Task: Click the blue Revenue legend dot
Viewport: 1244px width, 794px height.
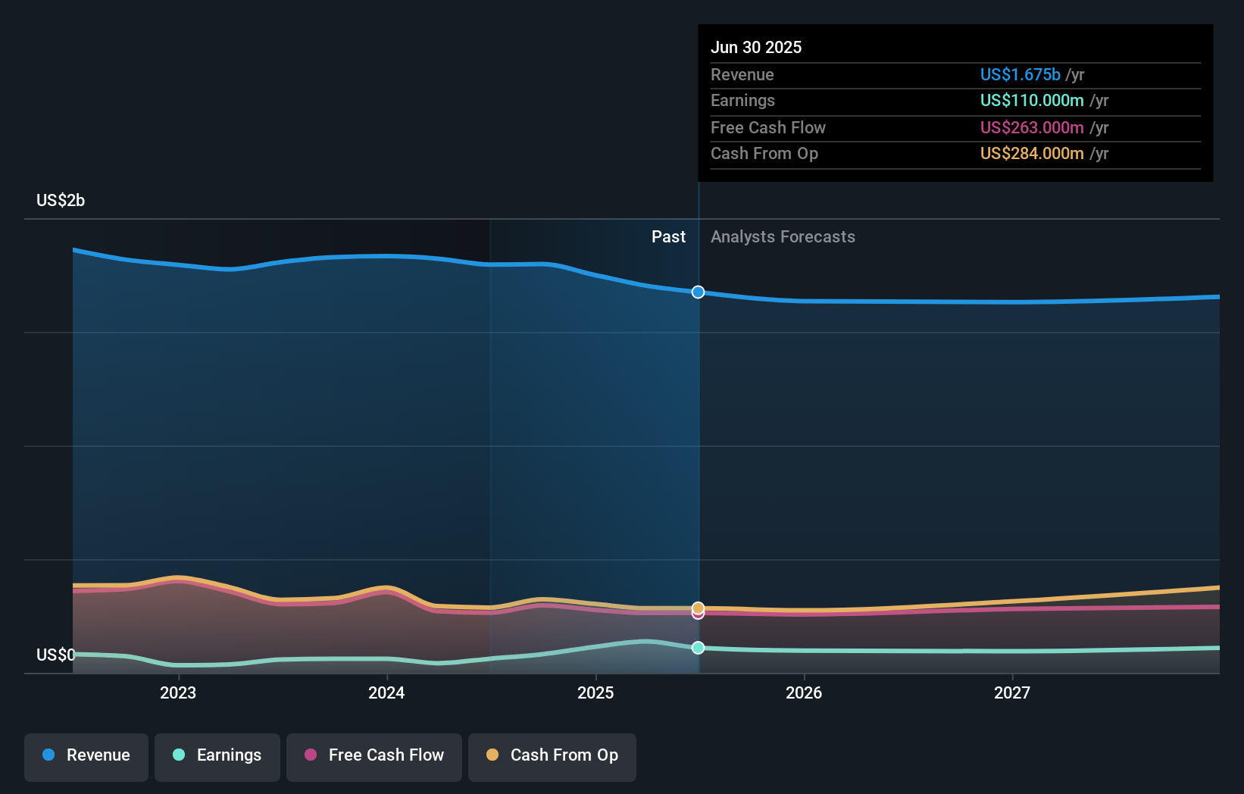Action: point(50,755)
